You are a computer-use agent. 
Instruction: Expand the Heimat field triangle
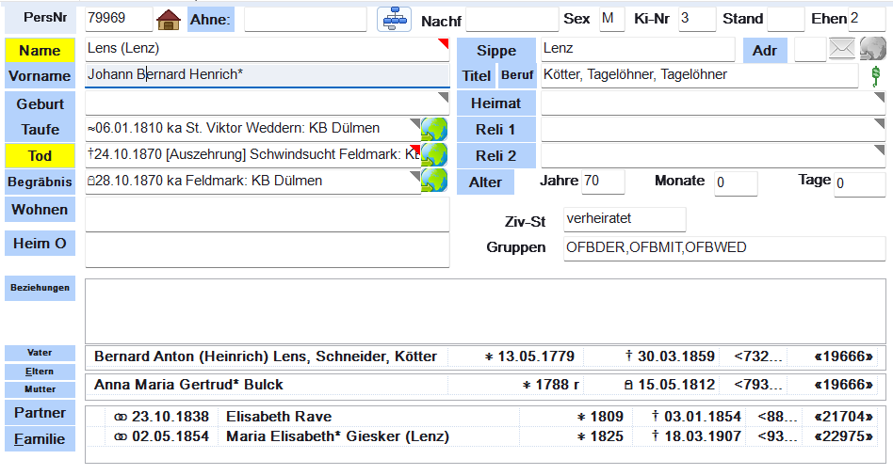tap(879, 97)
